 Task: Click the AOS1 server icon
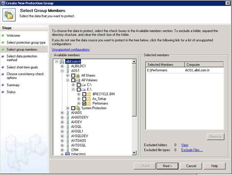pyautogui.click(x=67, y=71)
